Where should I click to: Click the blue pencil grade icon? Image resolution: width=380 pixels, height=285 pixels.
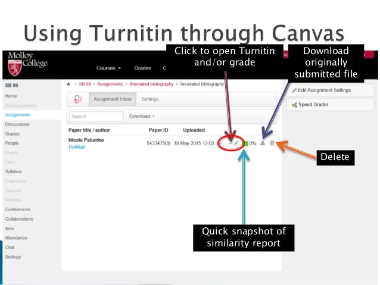pyautogui.click(x=236, y=143)
